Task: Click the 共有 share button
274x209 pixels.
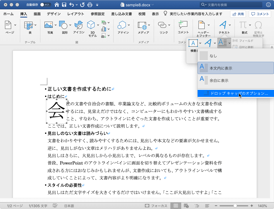Action: tap(238, 14)
